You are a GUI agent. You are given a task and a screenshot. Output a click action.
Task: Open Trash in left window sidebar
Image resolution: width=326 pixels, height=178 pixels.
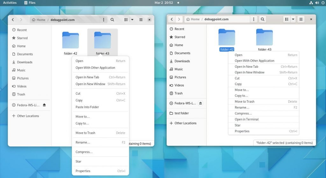30,94
